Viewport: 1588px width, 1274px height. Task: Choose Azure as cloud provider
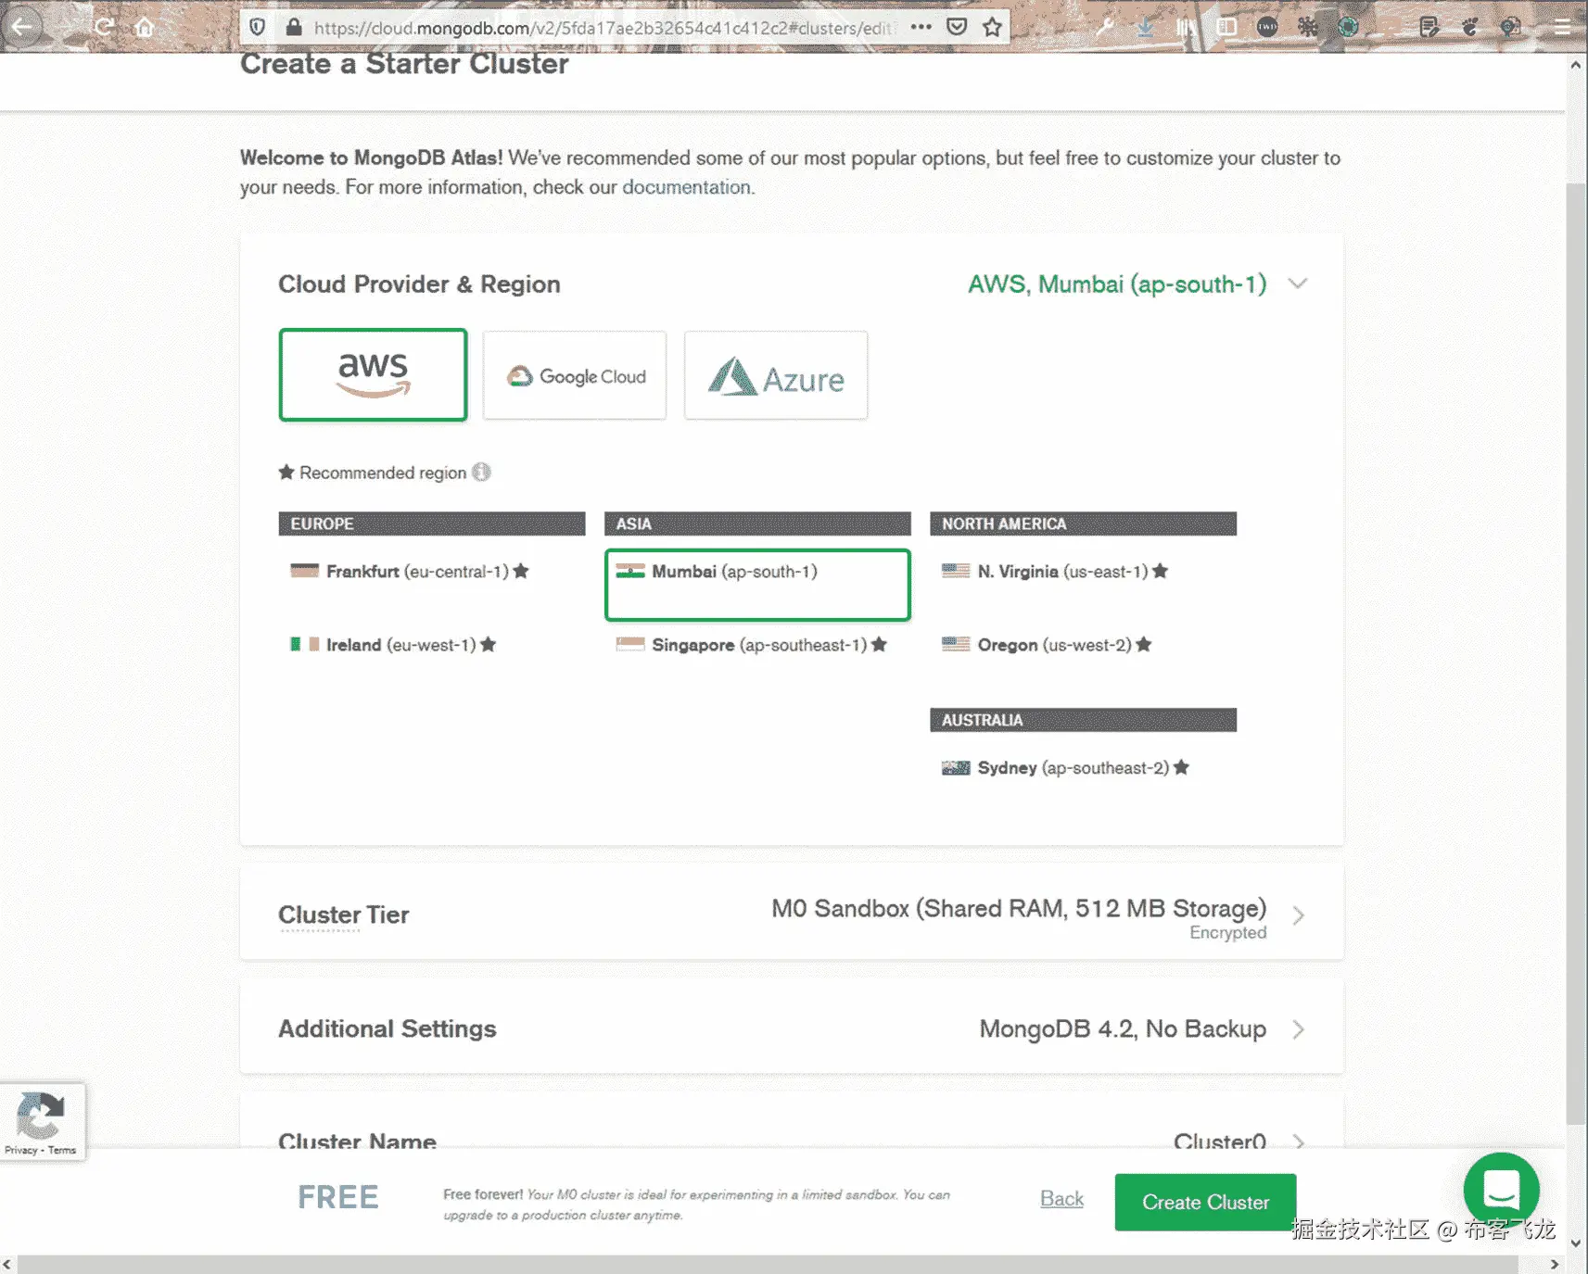pyautogui.click(x=776, y=375)
